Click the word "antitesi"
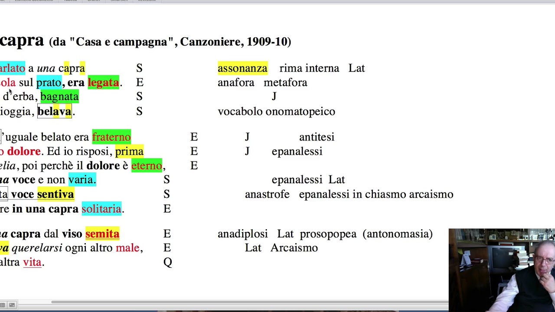This screenshot has width=555, height=312. coord(317,137)
